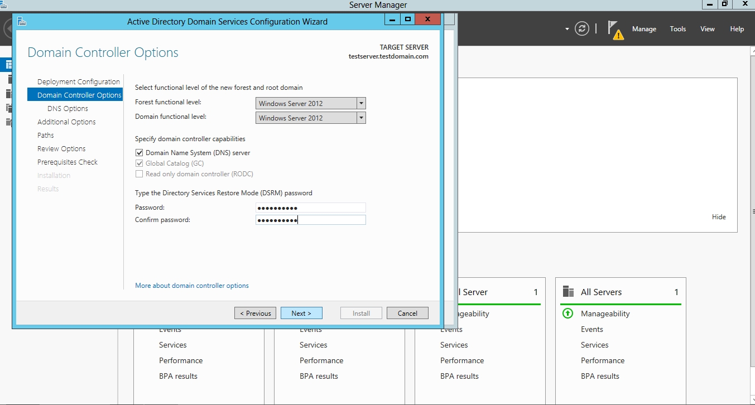
Task: Click the Server Manager refresh icon
Action: [x=582, y=29]
